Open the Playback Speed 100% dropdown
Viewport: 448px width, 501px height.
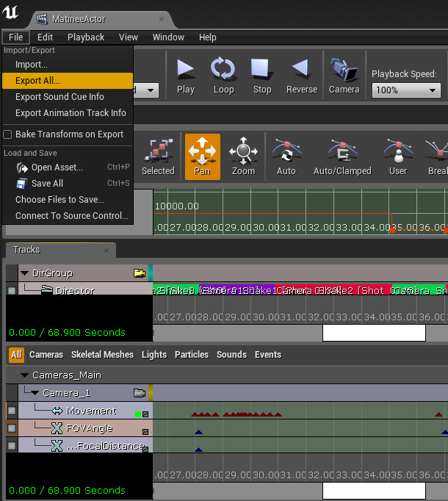(406, 90)
